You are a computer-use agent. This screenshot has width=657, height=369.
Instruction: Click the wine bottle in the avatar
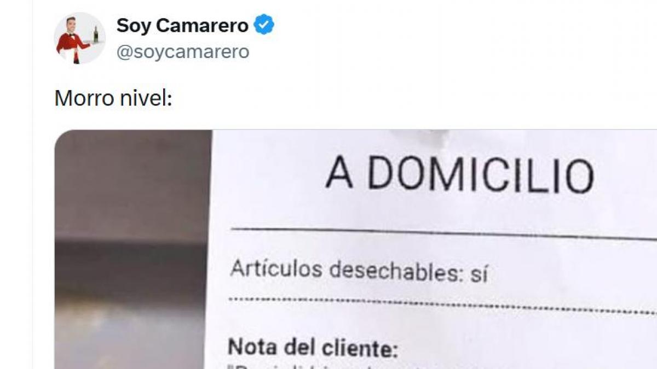click(96, 34)
